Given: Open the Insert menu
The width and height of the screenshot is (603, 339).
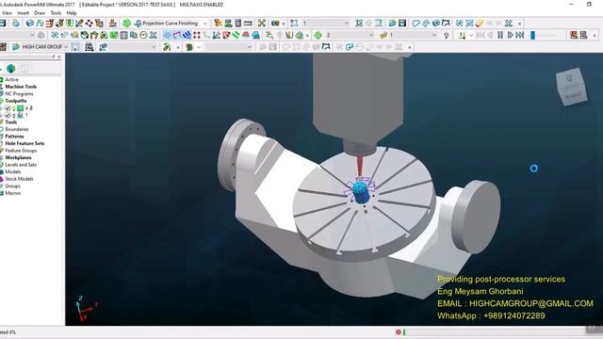Looking at the screenshot, I should tap(23, 13).
